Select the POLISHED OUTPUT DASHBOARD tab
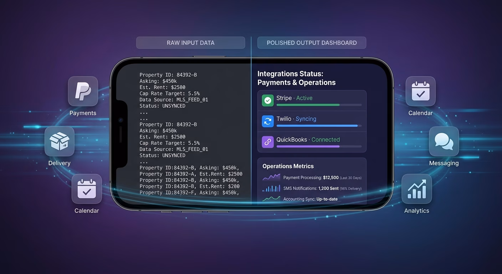The height and width of the screenshot is (274, 502). click(312, 43)
